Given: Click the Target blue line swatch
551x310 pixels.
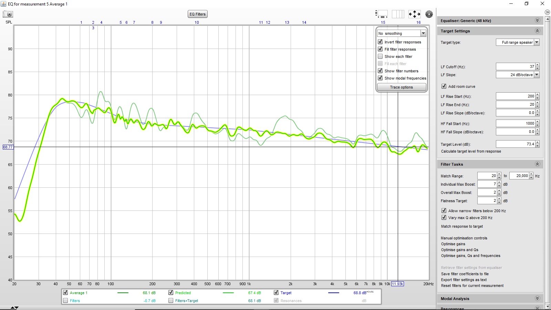Looking at the screenshot, I should coord(334,293).
